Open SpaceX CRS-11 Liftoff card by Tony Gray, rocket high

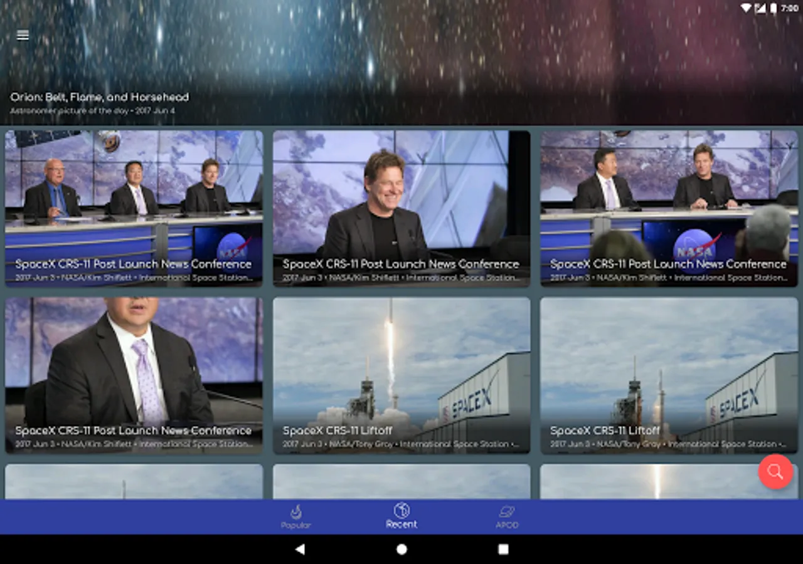401,375
